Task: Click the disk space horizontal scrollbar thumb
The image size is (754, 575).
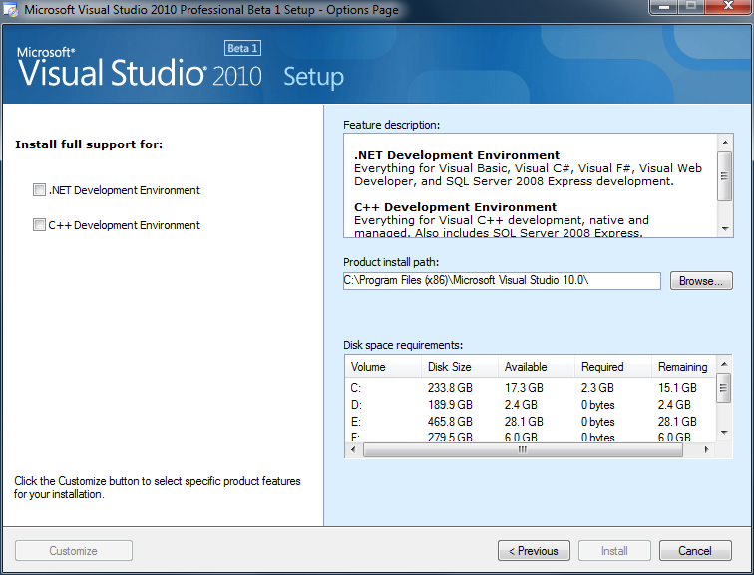Action: (x=523, y=450)
